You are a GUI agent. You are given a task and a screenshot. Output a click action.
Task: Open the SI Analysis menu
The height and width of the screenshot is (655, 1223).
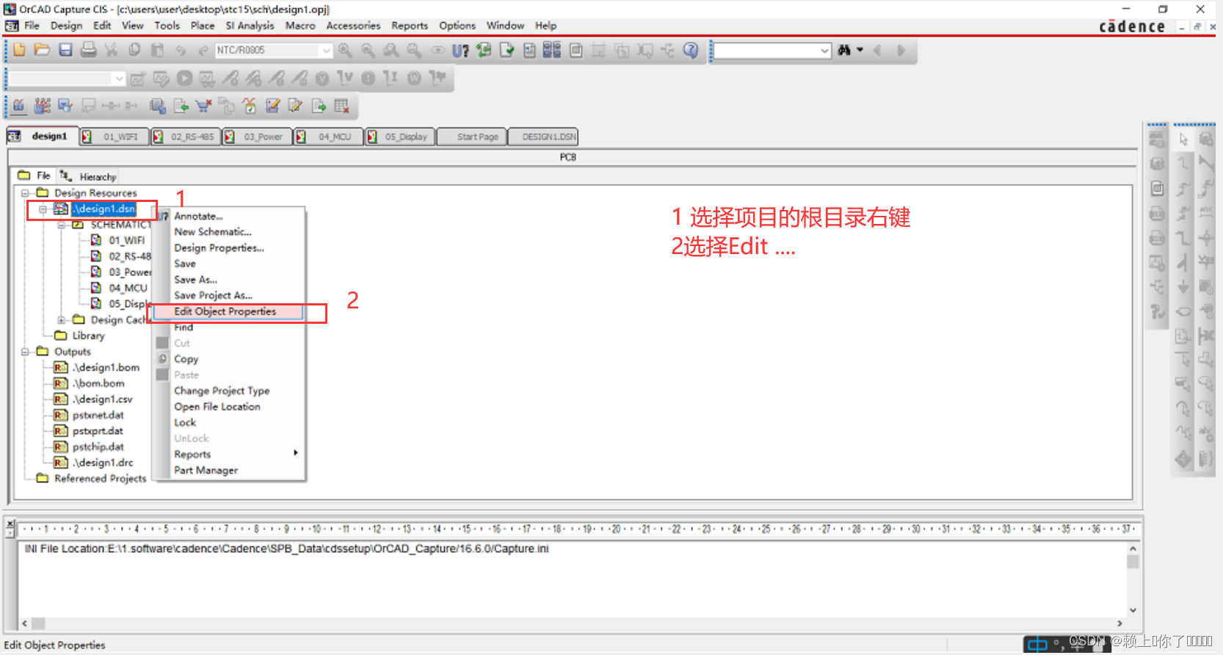[x=250, y=26]
